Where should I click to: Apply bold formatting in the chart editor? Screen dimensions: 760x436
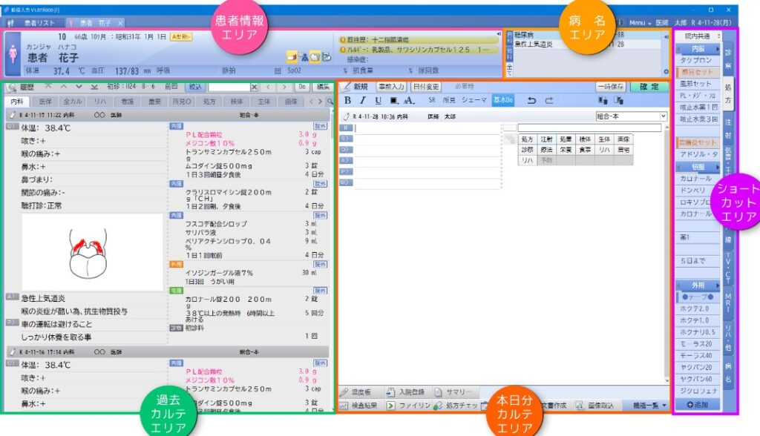[348, 101]
